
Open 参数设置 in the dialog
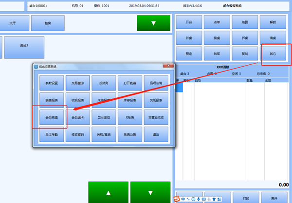[52, 83]
